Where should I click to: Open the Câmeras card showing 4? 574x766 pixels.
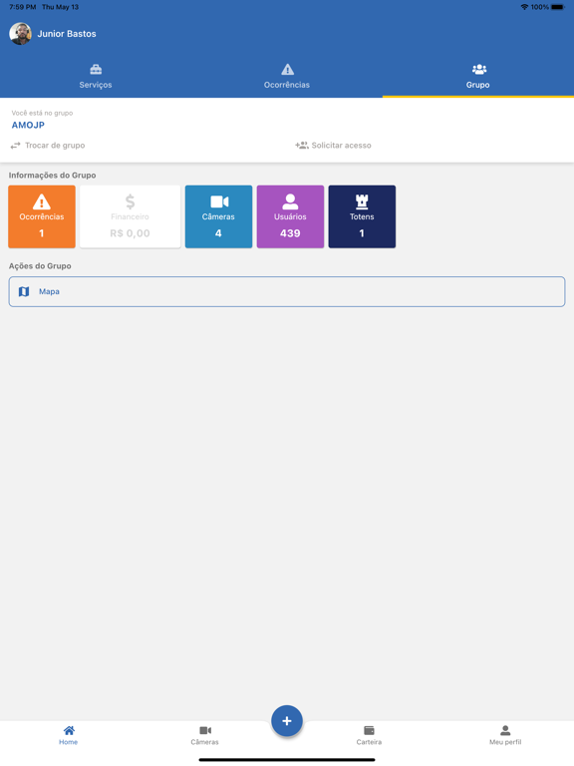point(218,216)
